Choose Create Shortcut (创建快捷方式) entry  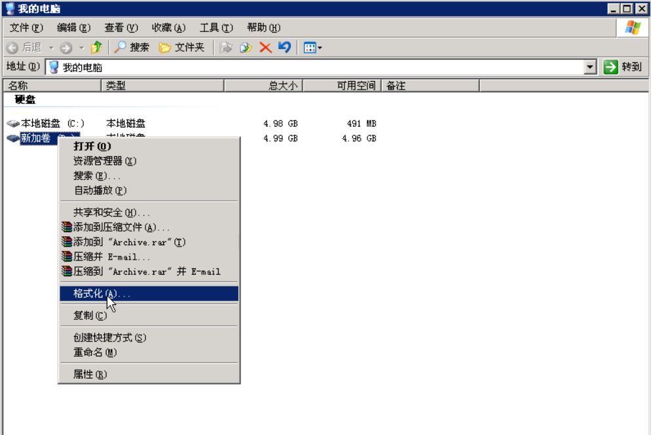[149, 338]
